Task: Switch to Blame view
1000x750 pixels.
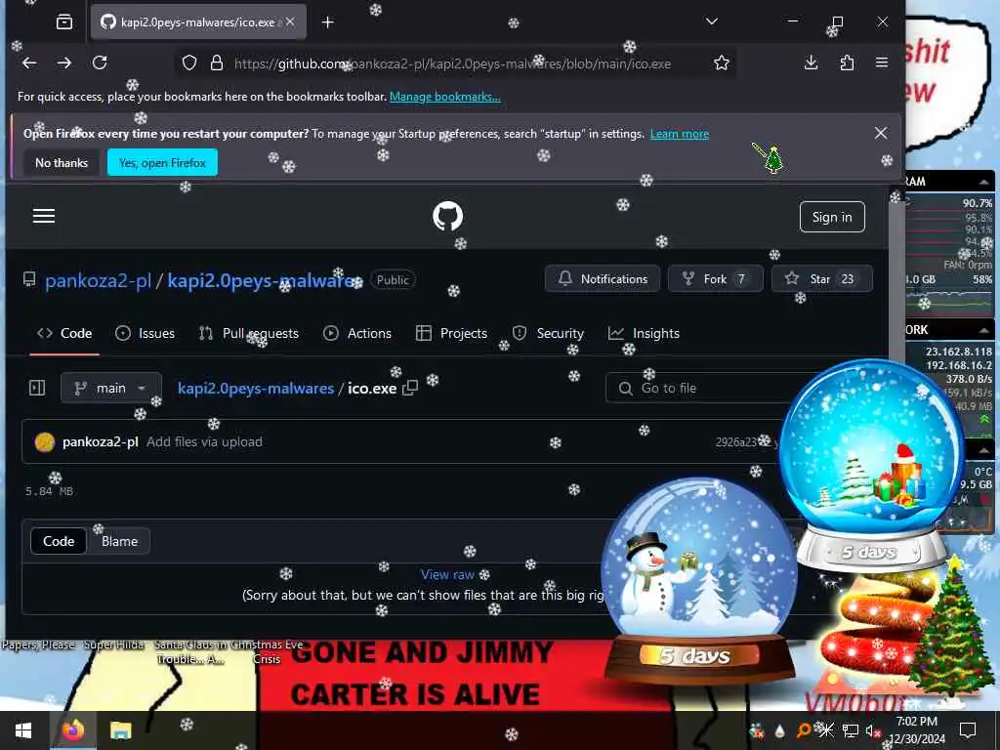Action: click(x=119, y=541)
